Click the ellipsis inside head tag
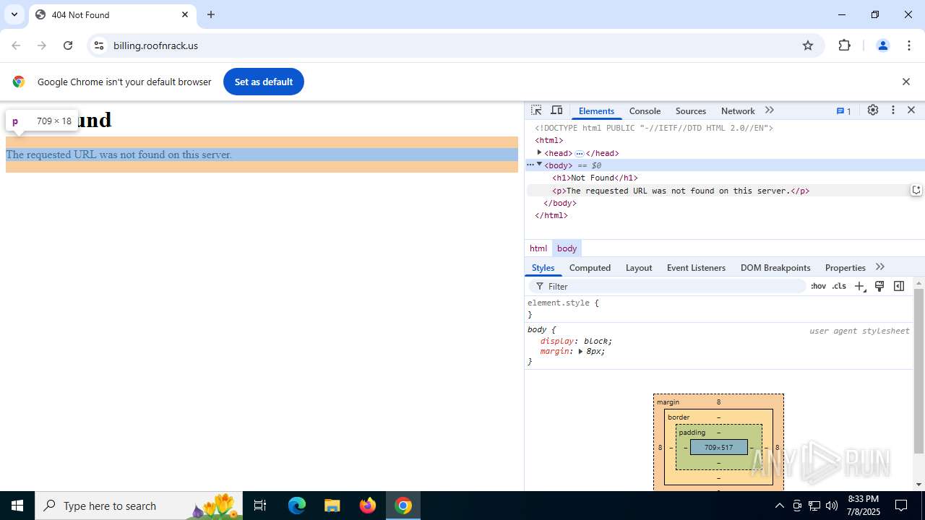 click(x=579, y=153)
